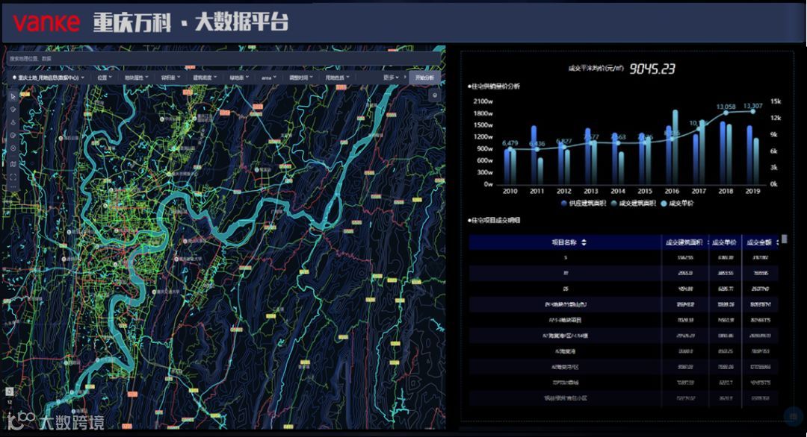This screenshot has width=807, height=437.
Task: Click the 9045.23 average price value
Action: pyautogui.click(x=652, y=69)
